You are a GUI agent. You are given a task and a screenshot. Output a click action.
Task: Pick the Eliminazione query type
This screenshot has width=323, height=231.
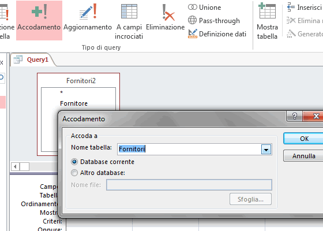[x=165, y=20]
